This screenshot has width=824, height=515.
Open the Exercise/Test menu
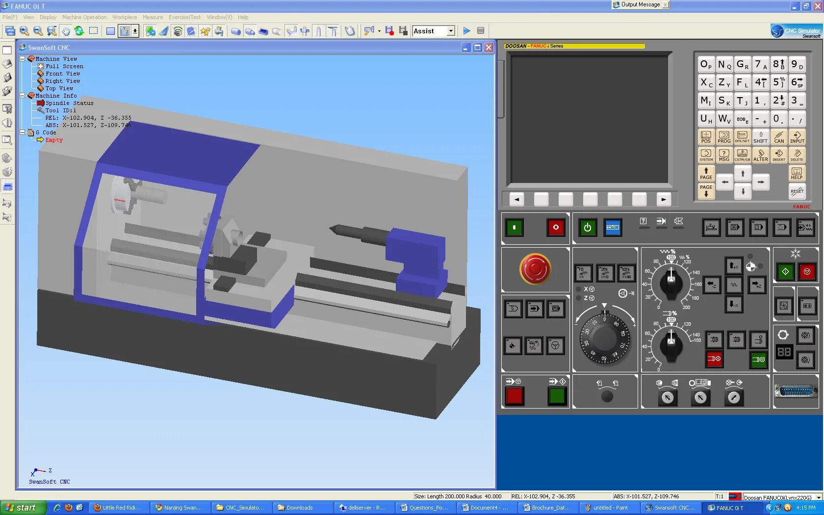(x=184, y=17)
